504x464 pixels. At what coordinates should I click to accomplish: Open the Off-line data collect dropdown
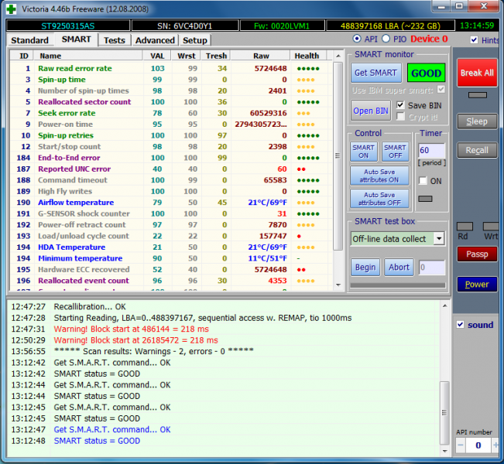(x=439, y=239)
